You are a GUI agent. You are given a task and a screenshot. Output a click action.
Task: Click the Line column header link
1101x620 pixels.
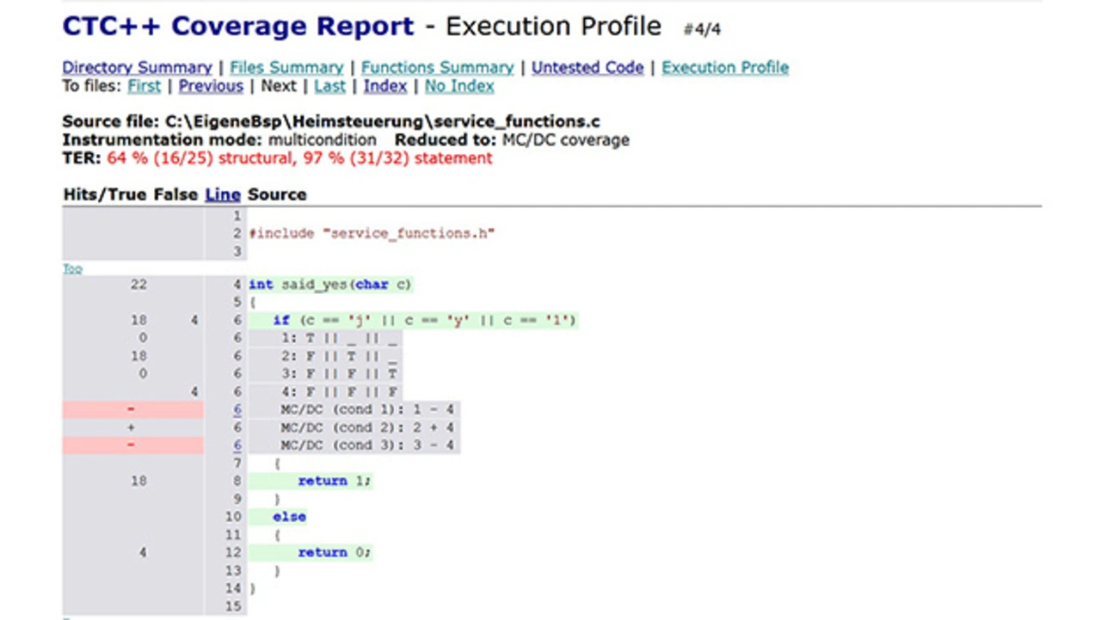coord(222,194)
